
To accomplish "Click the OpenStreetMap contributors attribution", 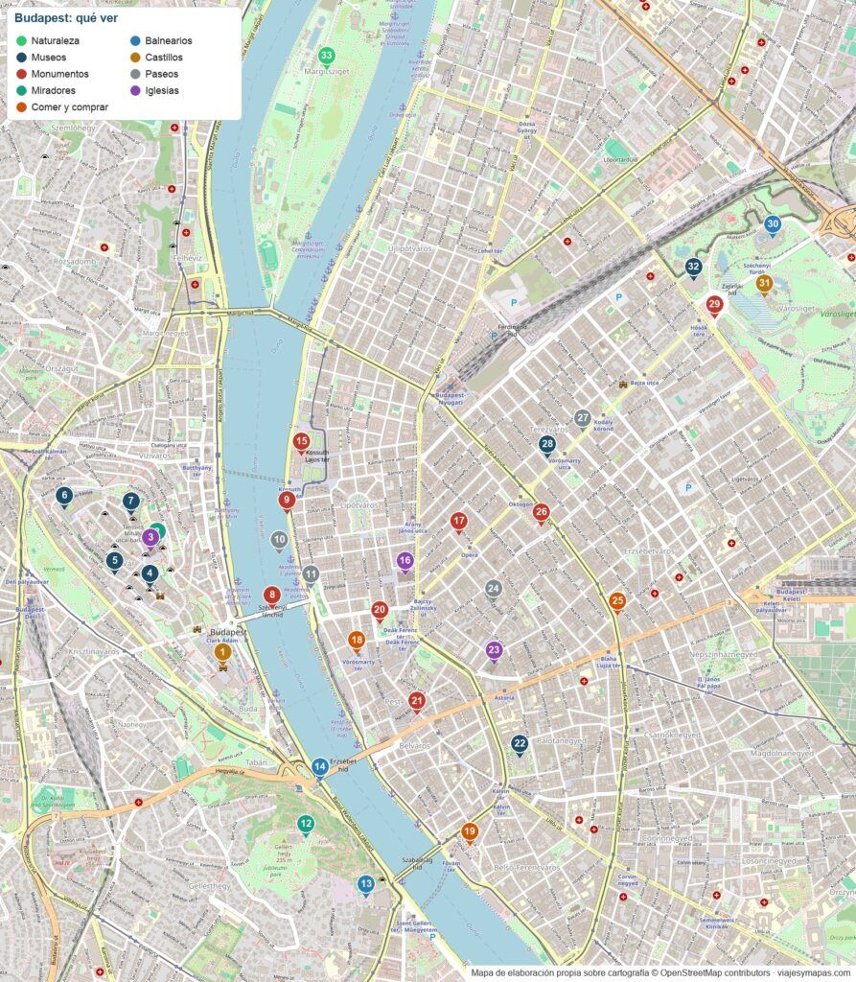I will [714, 972].
